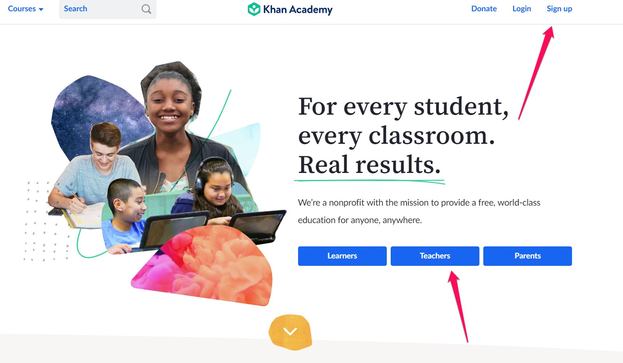Choose the Teachers button

(x=435, y=256)
